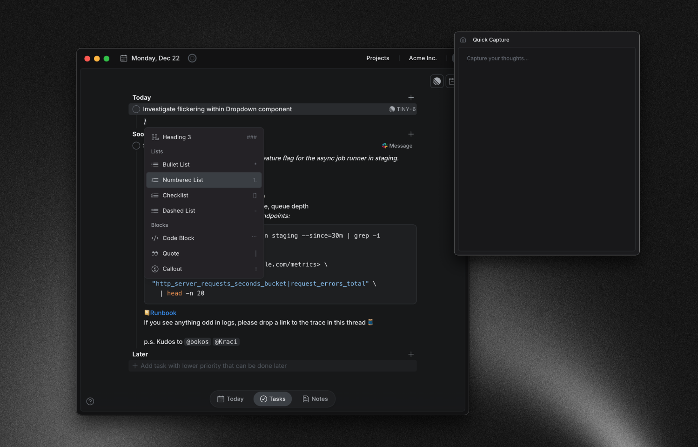Screen dimensions: 698x447
Task: Click the TINY-6 Linear issue badge
Action: pyautogui.click(x=403, y=109)
